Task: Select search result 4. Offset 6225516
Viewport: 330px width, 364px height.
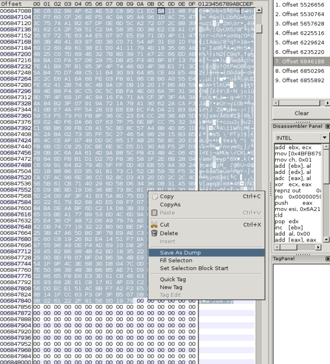Action: 300,33
